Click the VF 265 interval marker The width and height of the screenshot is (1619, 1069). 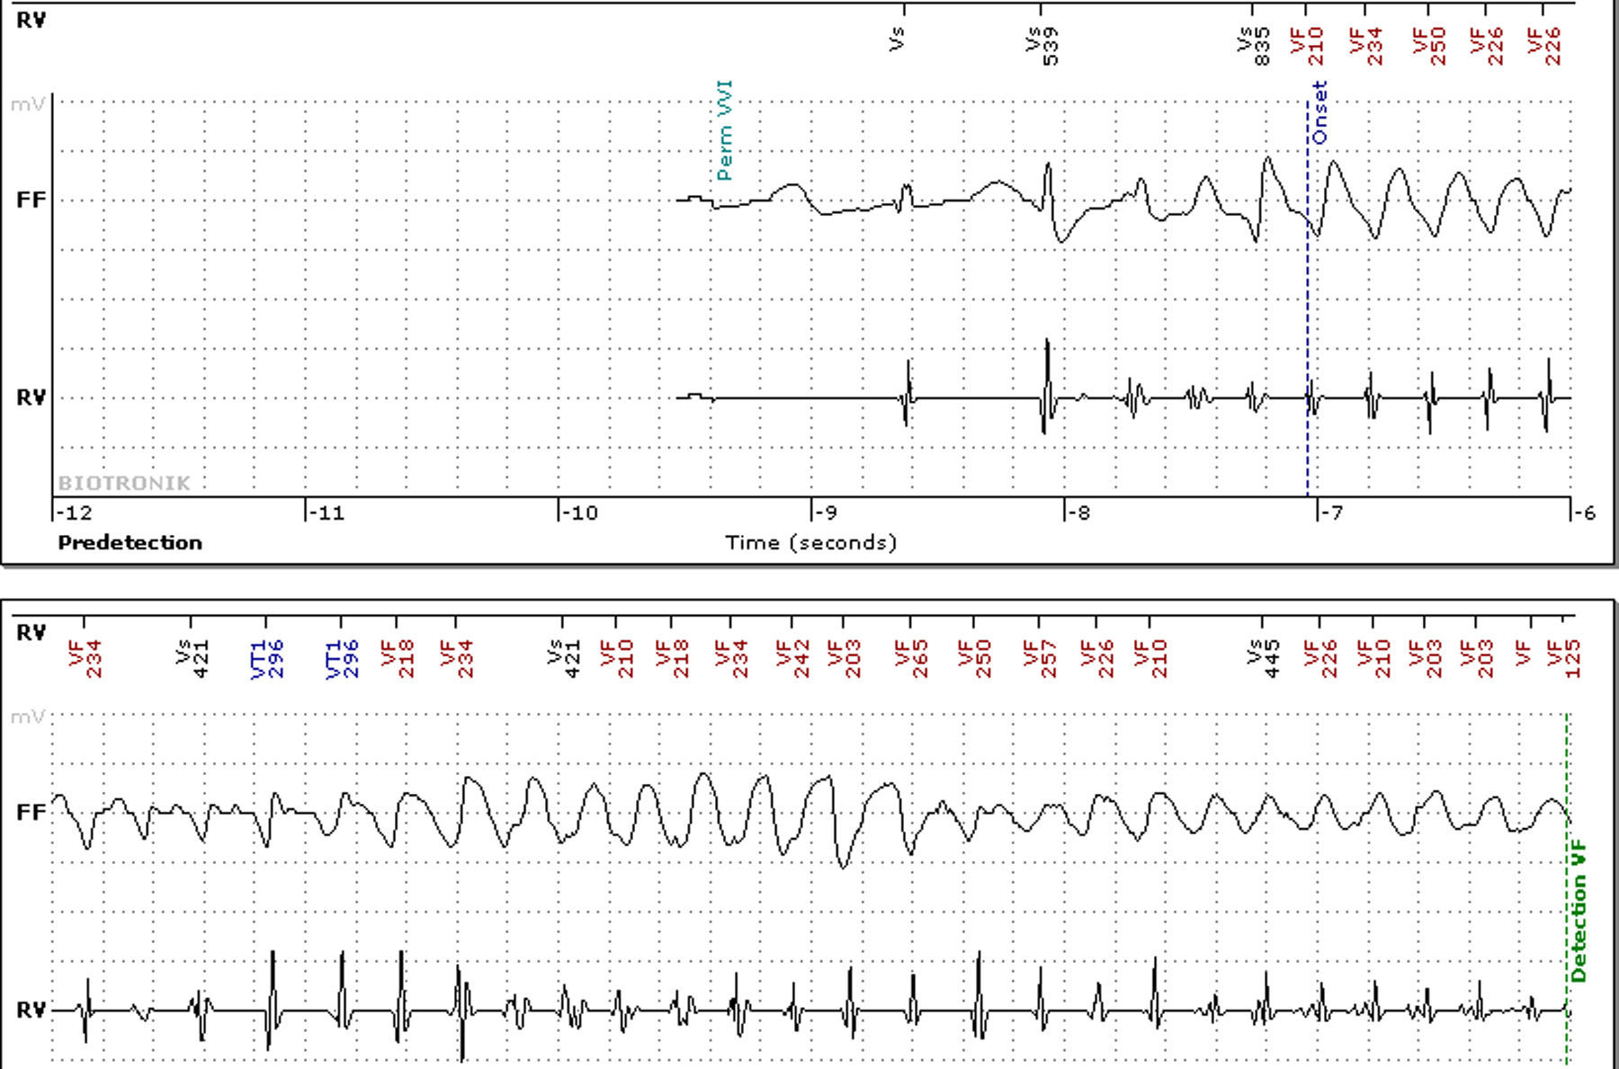pos(913,657)
